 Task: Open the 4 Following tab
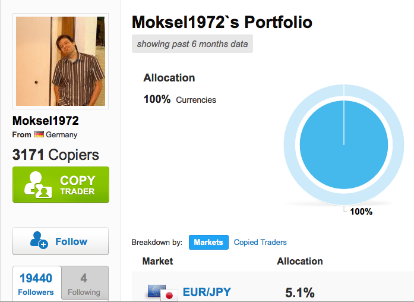click(84, 284)
